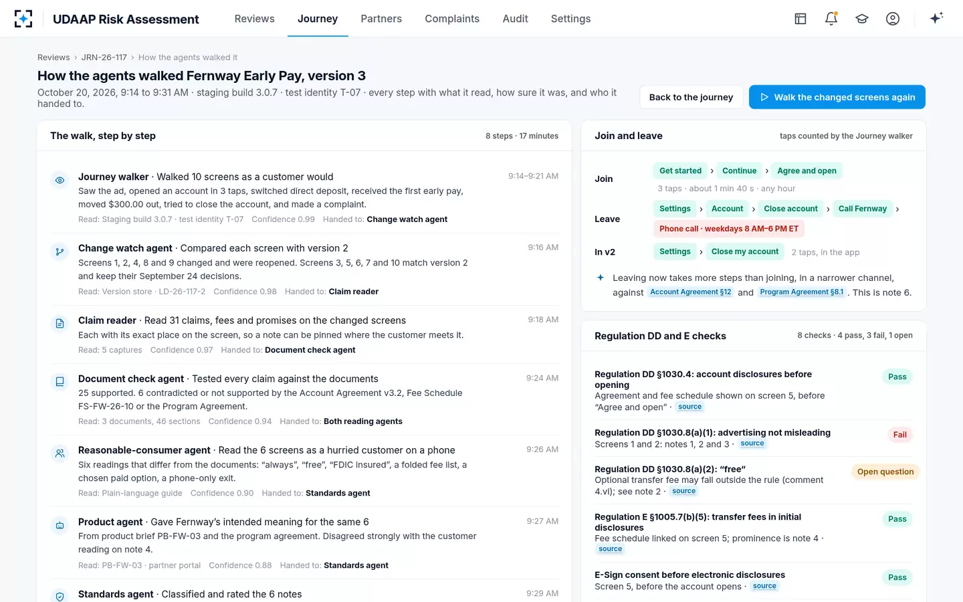The width and height of the screenshot is (963, 602).
Task: Click the Fail status badge
Action: [x=900, y=435]
